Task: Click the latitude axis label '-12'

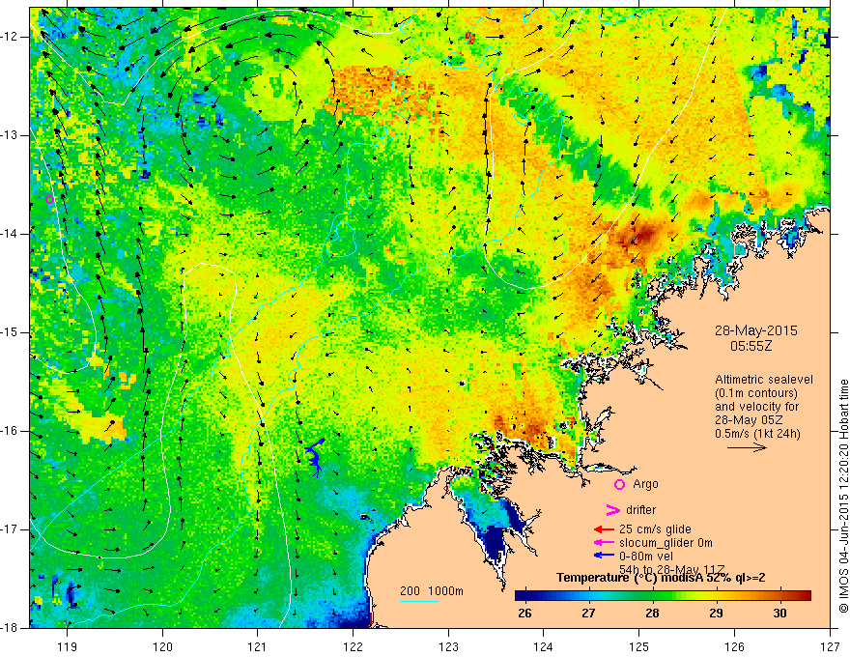Action: pyautogui.click(x=11, y=37)
